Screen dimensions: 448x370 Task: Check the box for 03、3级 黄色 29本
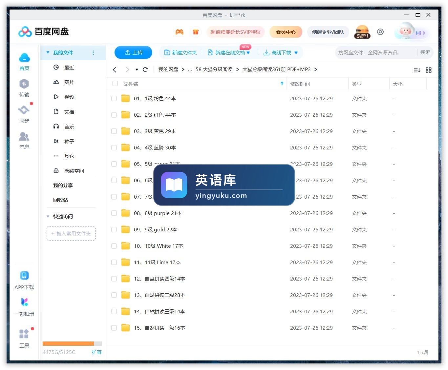click(x=114, y=131)
